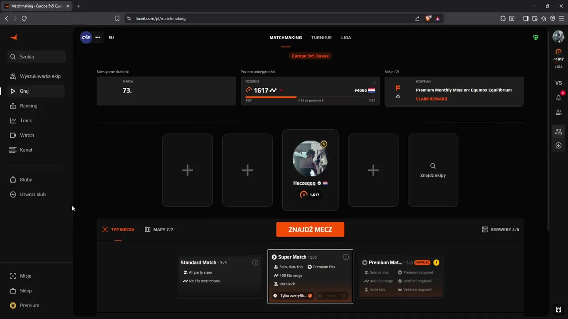
Task: Open Watch from the sidebar
Action: [x=35, y=135]
